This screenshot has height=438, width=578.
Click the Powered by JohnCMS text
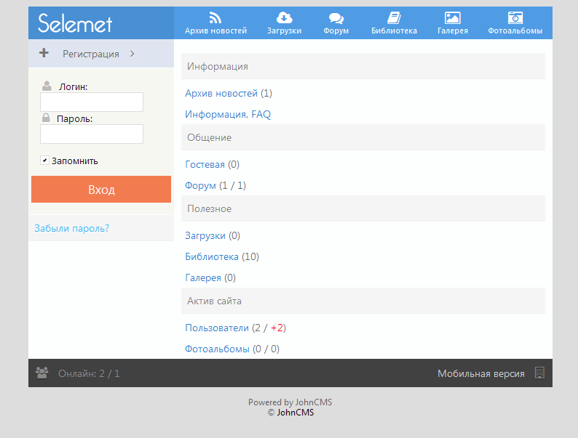pyautogui.click(x=290, y=402)
